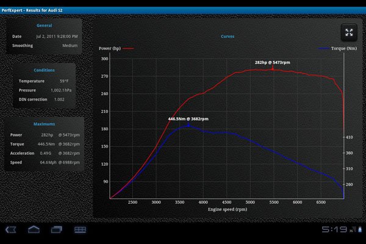Click the 'Torque (Nm)' legend label
The height and width of the screenshot is (244, 366).
tap(344, 49)
